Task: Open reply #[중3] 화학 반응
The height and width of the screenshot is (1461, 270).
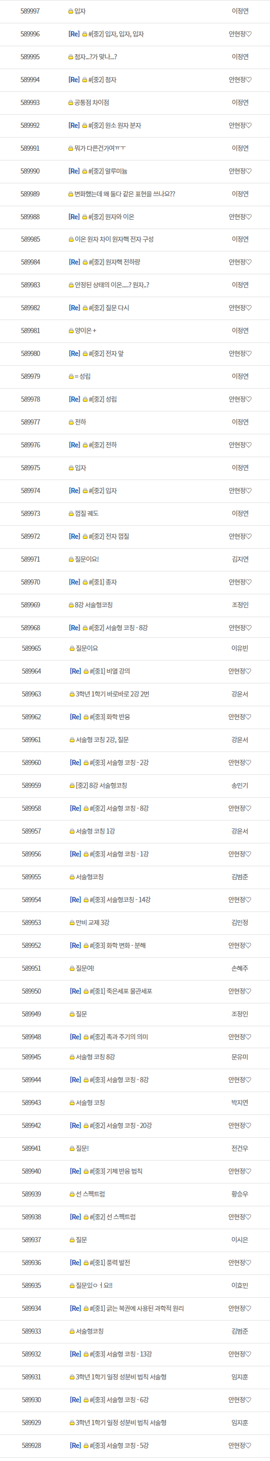Action: pos(110,717)
